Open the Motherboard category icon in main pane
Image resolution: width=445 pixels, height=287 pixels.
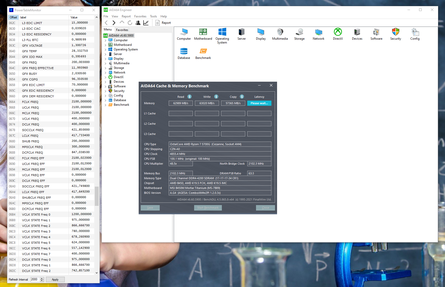[203, 34]
